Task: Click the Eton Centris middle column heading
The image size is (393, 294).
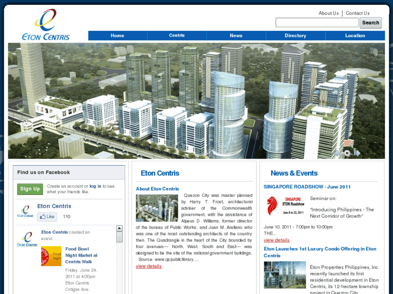Action: tap(160, 173)
